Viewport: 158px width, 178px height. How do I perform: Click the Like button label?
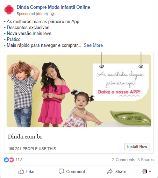point(30,172)
